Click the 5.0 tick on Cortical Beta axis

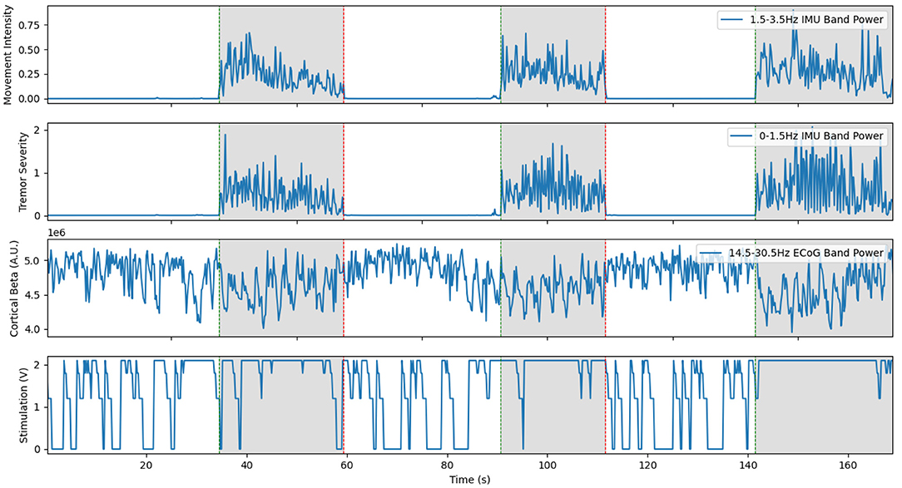33,261
